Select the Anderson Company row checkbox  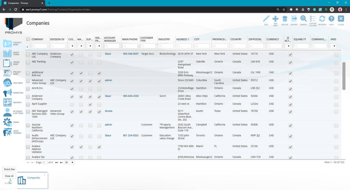[28, 97]
